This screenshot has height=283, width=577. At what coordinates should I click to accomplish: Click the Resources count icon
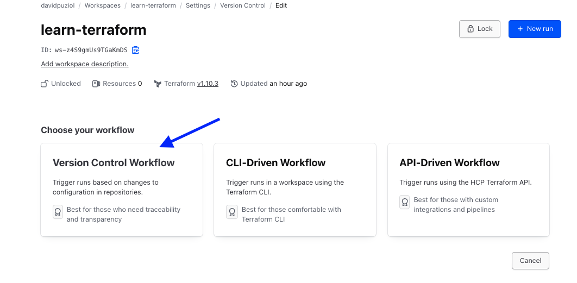pos(96,84)
